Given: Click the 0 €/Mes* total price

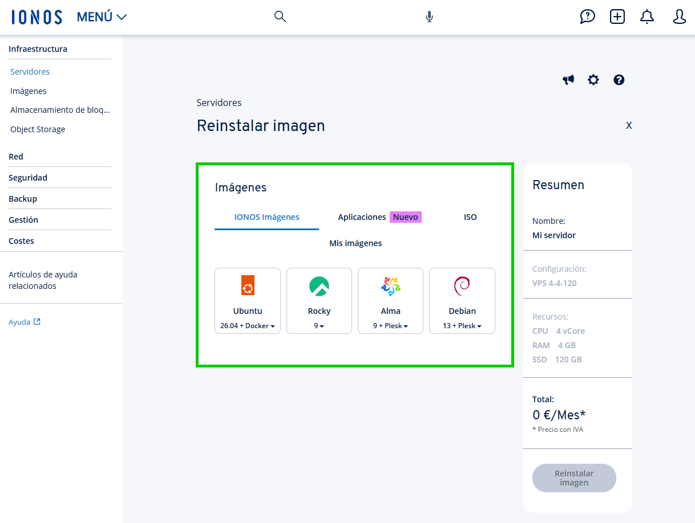Looking at the screenshot, I should coord(559,415).
